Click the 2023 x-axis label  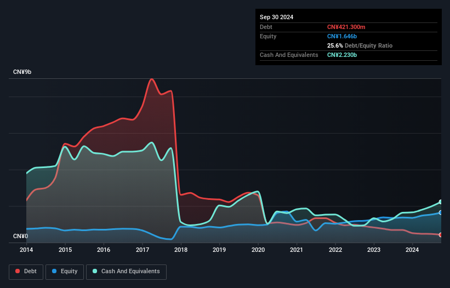(x=374, y=250)
